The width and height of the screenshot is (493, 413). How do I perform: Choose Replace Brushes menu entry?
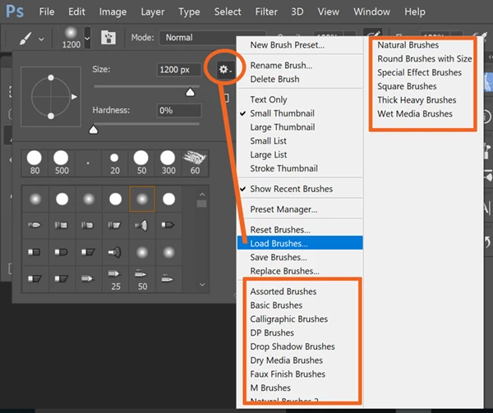coord(300,271)
